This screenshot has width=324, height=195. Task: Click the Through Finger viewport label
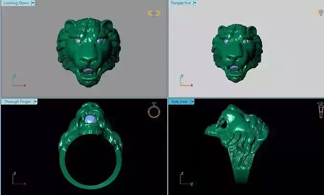[x=17, y=102]
